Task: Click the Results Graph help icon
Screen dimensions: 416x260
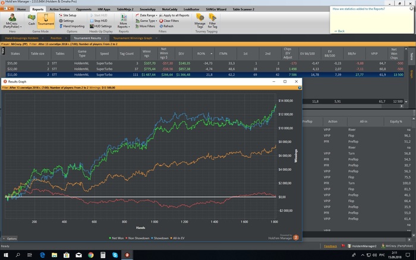Action: point(300,88)
